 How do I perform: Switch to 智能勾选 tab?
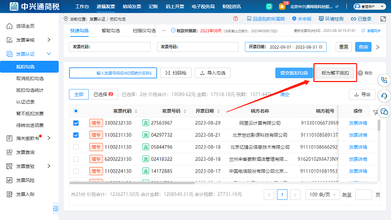pos(111,31)
